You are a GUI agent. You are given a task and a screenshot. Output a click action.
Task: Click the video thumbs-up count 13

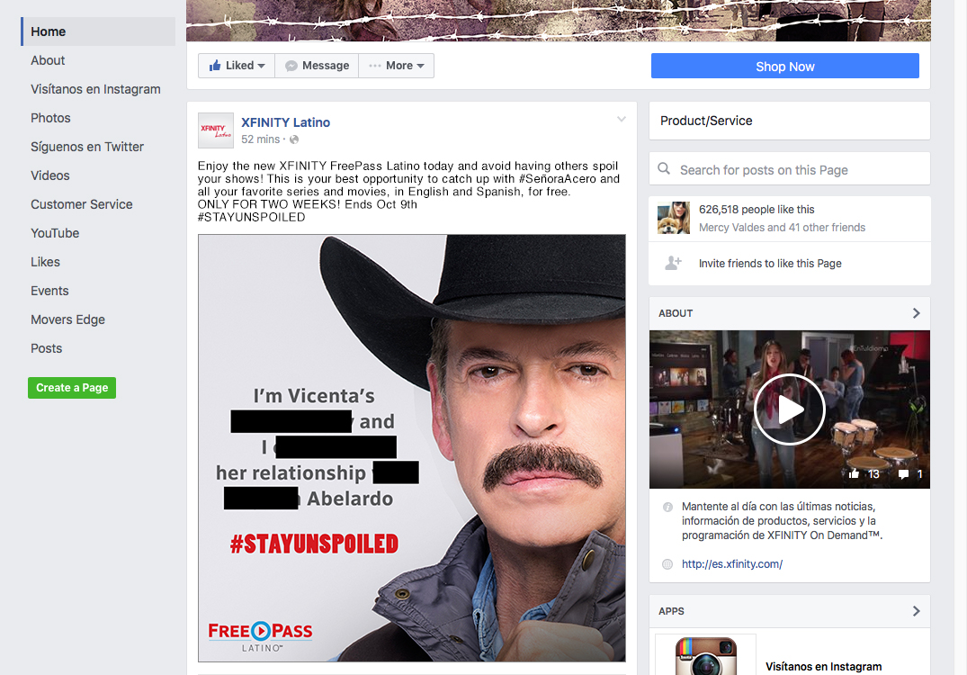coord(864,474)
